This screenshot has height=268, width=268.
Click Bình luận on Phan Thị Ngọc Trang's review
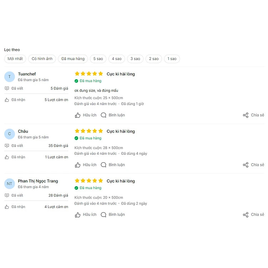click(x=116, y=215)
